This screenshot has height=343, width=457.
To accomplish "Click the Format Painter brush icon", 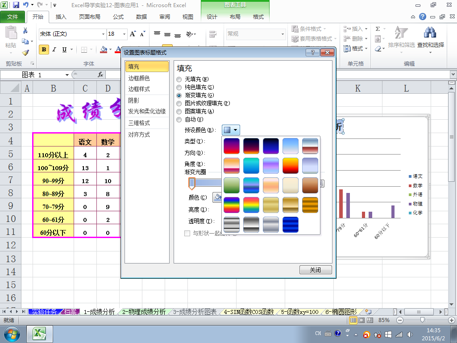I will click(x=25, y=53).
